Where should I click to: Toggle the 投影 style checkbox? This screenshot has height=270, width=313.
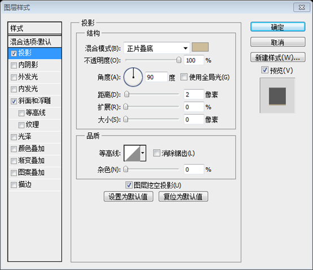[x=14, y=54]
